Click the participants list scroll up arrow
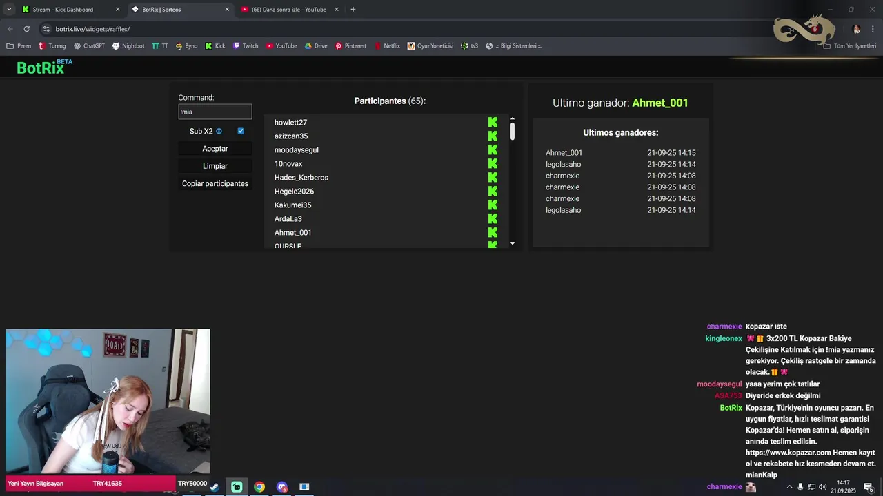The image size is (883, 496). pyautogui.click(x=513, y=118)
